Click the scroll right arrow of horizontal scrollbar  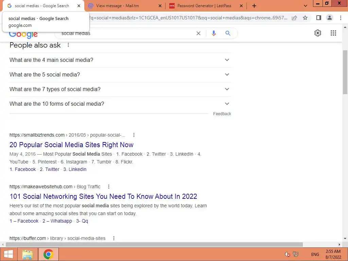pos(340,245)
